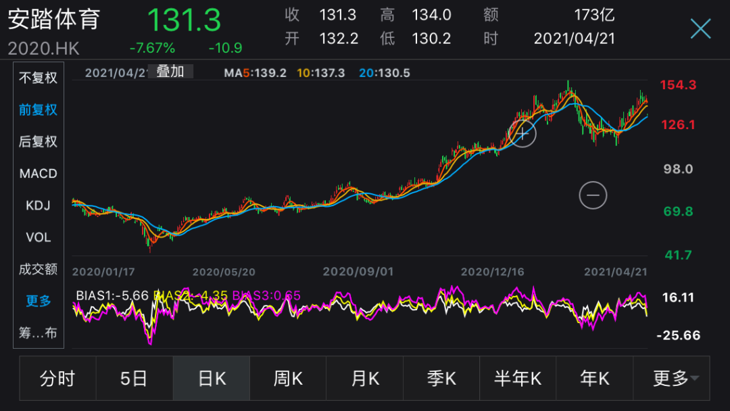Tap the high price 134.0
Viewport: 730px width, 411px height.
[431, 15]
